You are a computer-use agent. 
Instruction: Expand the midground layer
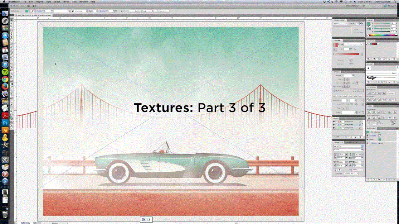tap(341, 125)
